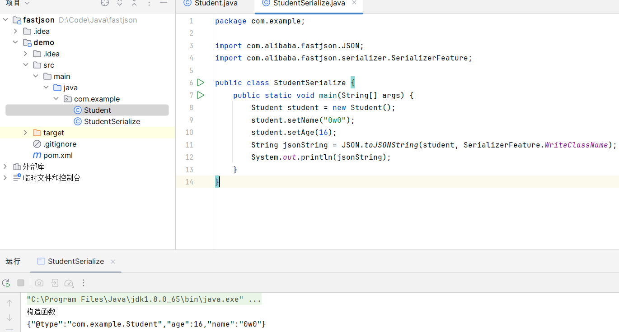Collapse the fastjson root chevron
This screenshot has height=332, width=619.
[x=5, y=20]
